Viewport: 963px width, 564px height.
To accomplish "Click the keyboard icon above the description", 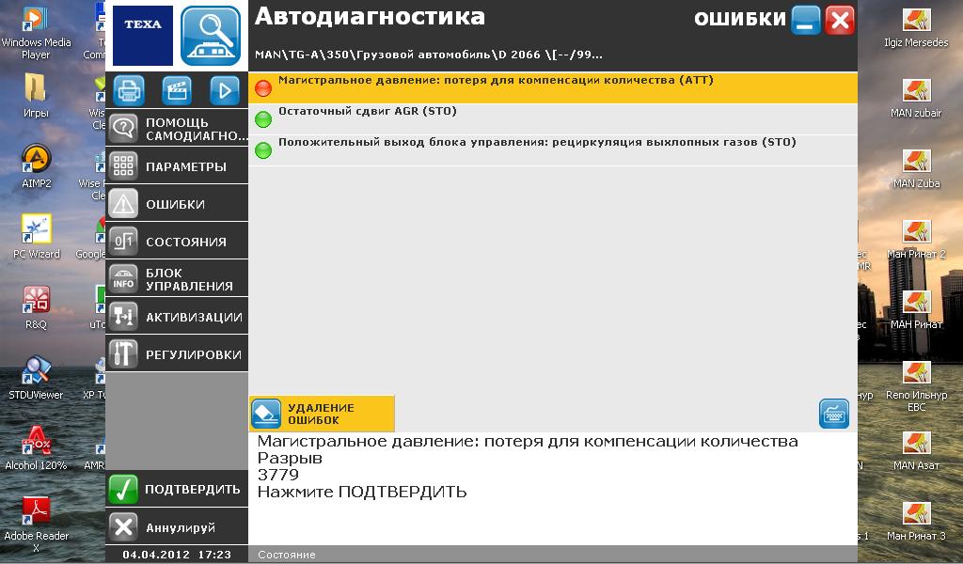I will tap(834, 414).
